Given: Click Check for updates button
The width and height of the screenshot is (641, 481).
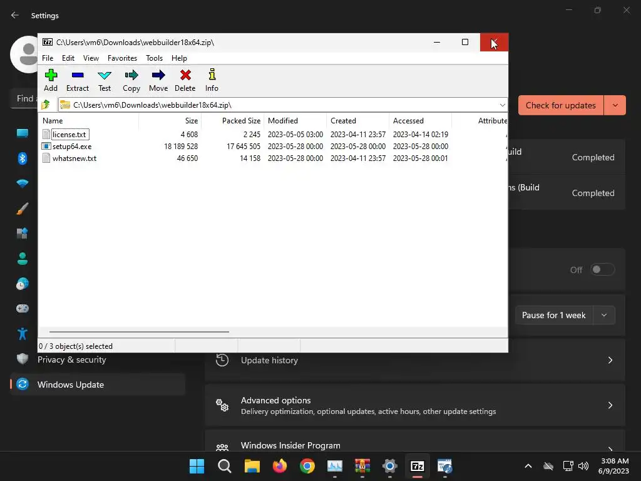Looking at the screenshot, I should pos(561,105).
